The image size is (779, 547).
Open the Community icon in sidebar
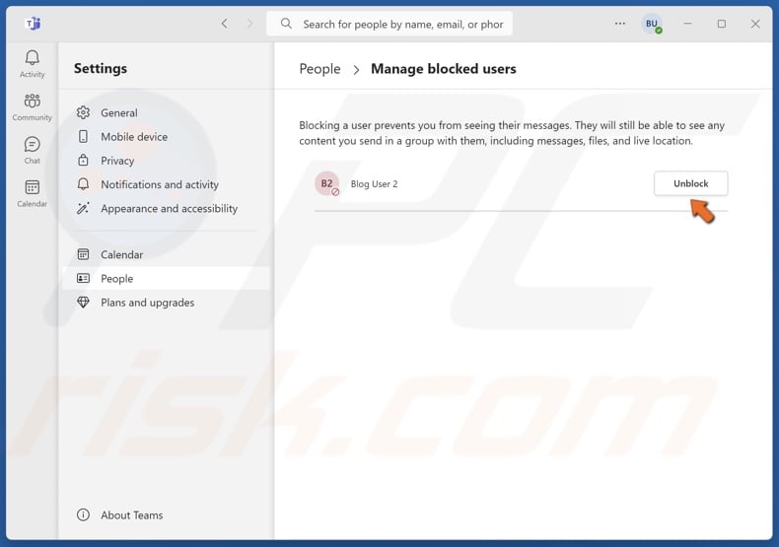pos(33,106)
